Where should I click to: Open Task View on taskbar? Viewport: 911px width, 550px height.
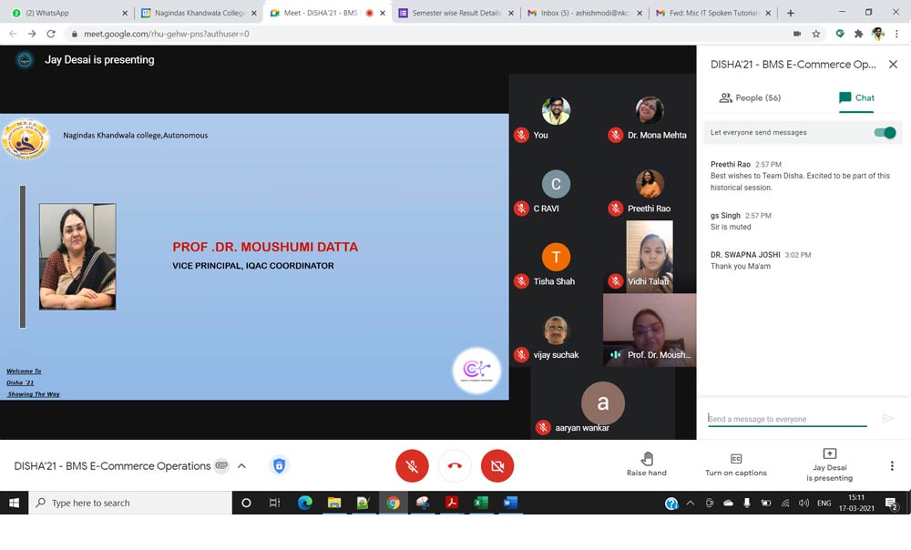pyautogui.click(x=274, y=503)
